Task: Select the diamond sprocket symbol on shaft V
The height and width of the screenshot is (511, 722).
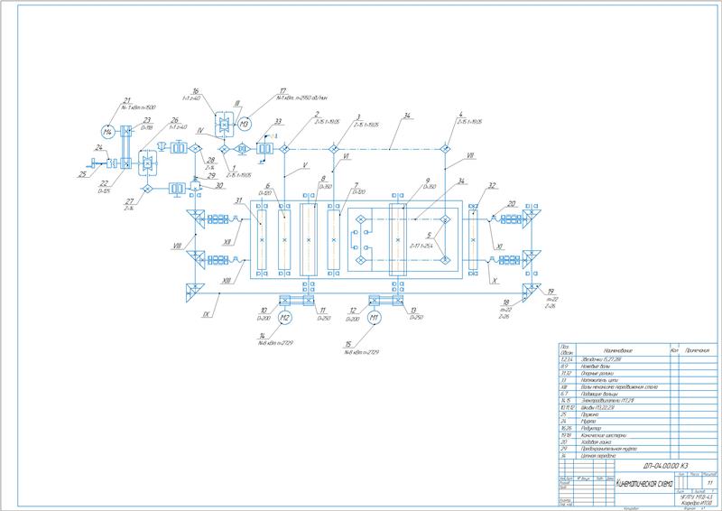Action: tap(284, 148)
